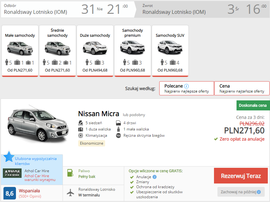Click the person icon in Małe samochody card
The width and height of the screenshot is (270, 202).
(7, 62)
